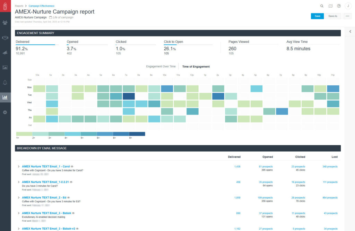Viewport: 355px width, 231px height.
Task: Expand the Email_2 - Ed row
Action: [19, 197]
